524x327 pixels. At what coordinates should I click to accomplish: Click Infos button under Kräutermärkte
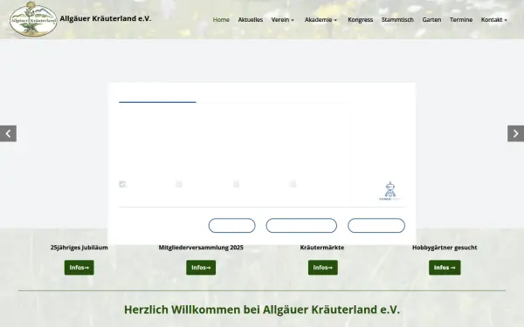pyautogui.click(x=323, y=268)
